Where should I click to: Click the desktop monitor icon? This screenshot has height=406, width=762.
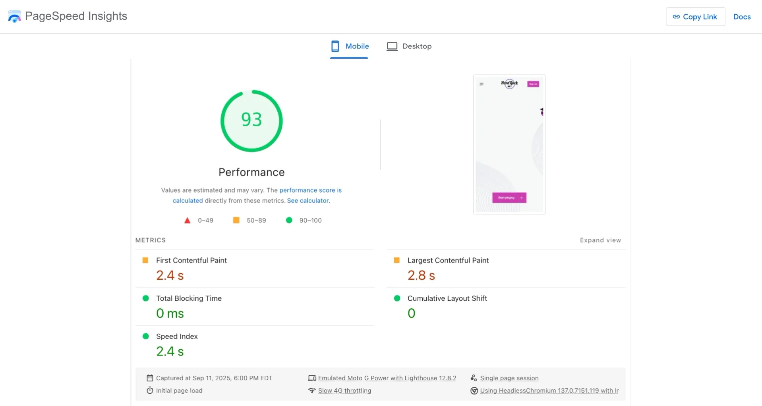392,46
